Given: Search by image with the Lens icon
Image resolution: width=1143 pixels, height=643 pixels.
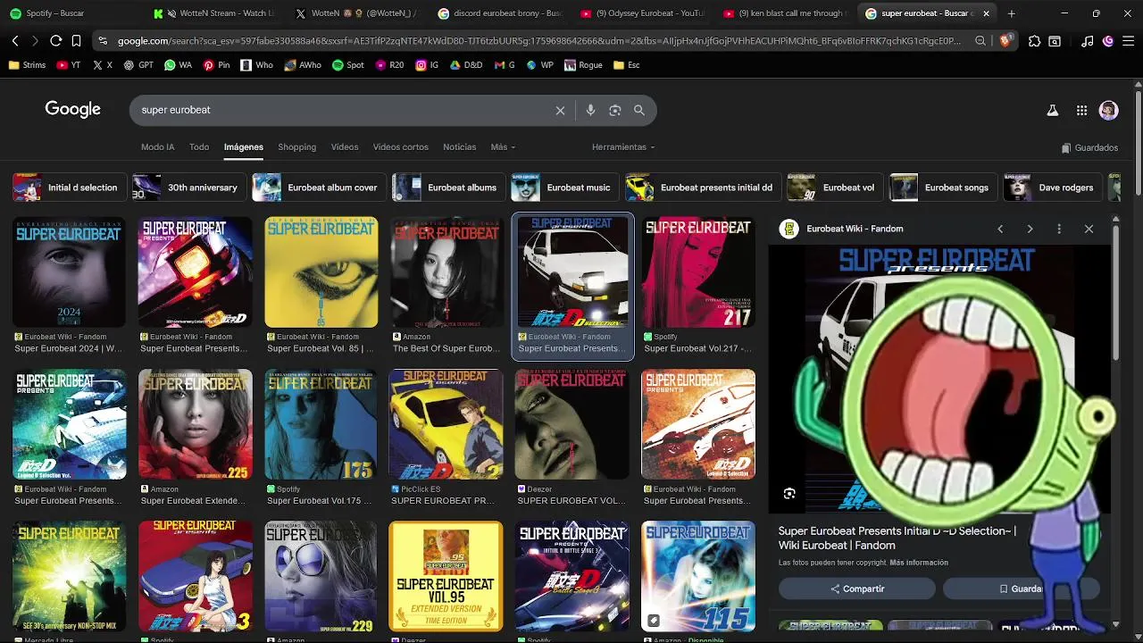Looking at the screenshot, I should click(x=614, y=110).
